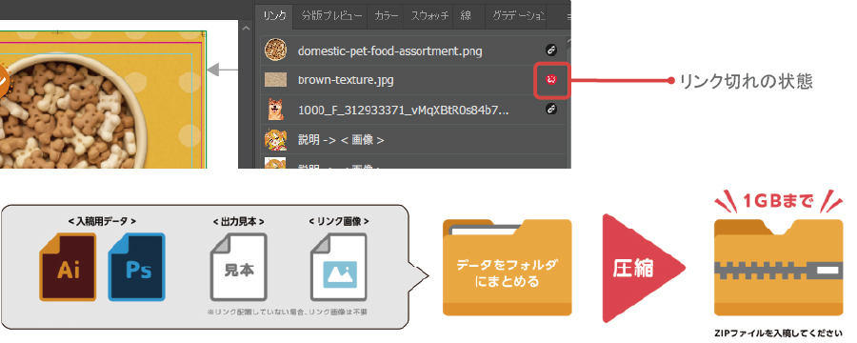
Task: Switch to the 線 tab
Action: coord(466,15)
